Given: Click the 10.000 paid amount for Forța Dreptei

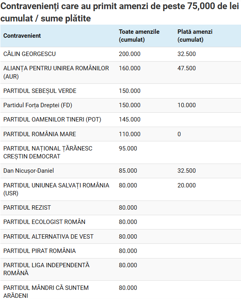Looking at the screenshot, I should coord(187,105).
